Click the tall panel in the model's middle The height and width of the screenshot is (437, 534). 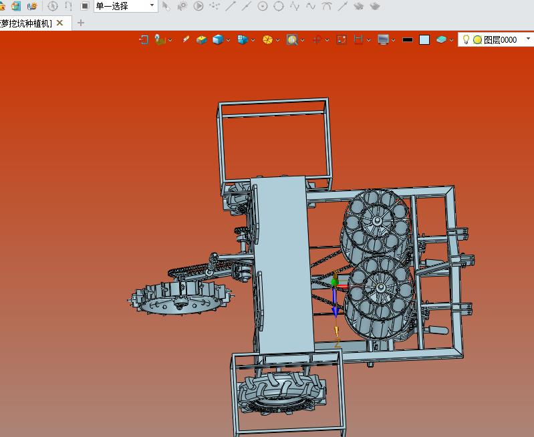click(x=284, y=266)
